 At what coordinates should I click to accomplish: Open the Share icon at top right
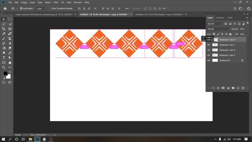click(x=248, y=9)
